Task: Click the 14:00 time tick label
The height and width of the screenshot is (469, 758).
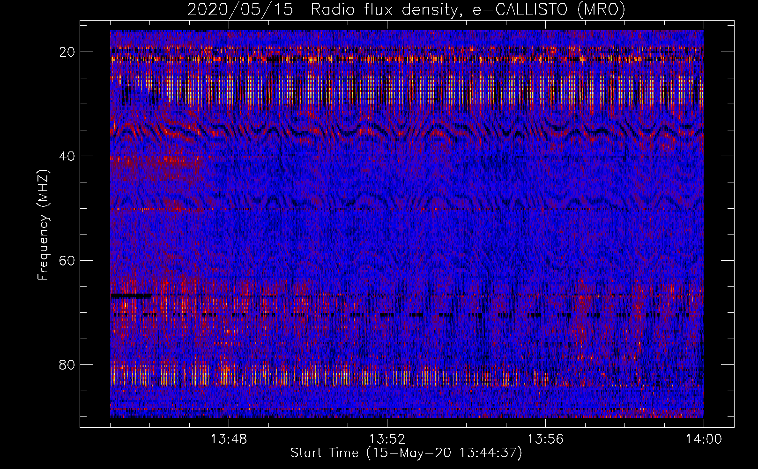Action: coord(704,439)
